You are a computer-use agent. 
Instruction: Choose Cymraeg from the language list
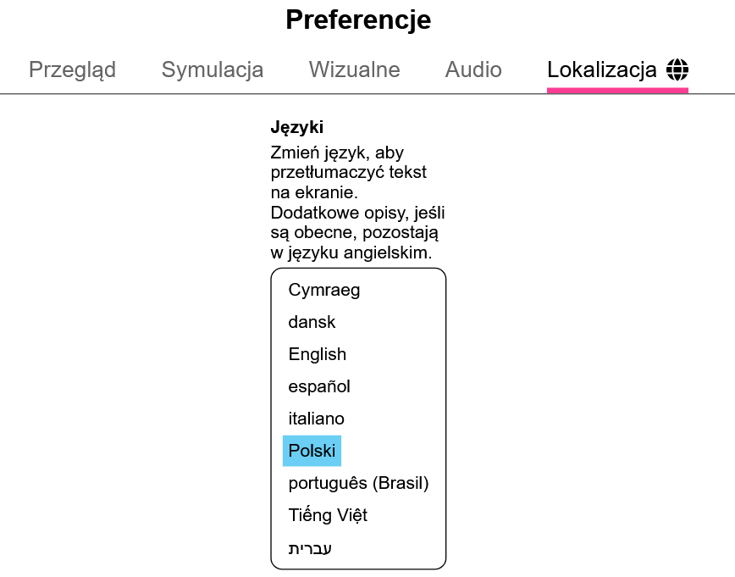[x=324, y=290]
